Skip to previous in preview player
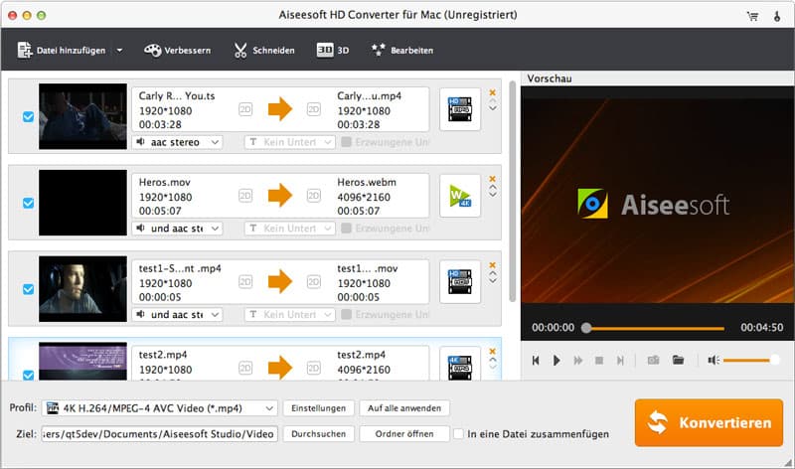The image size is (795, 469). click(536, 360)
